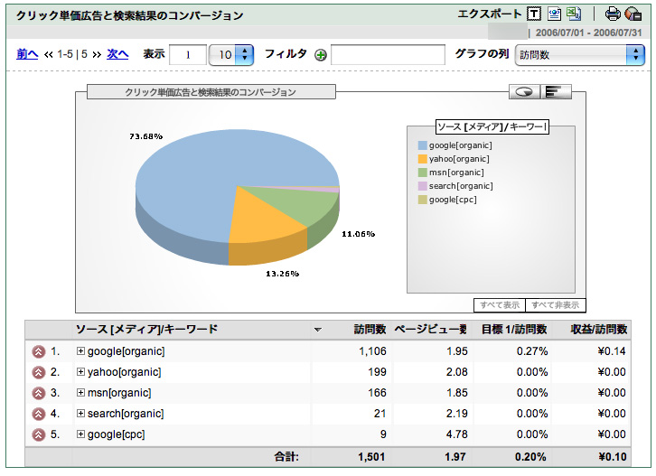Image resolution: width=656 pixels, height=476 pixels.
Task: Switch chart to pie view
Action: point(524,91)
